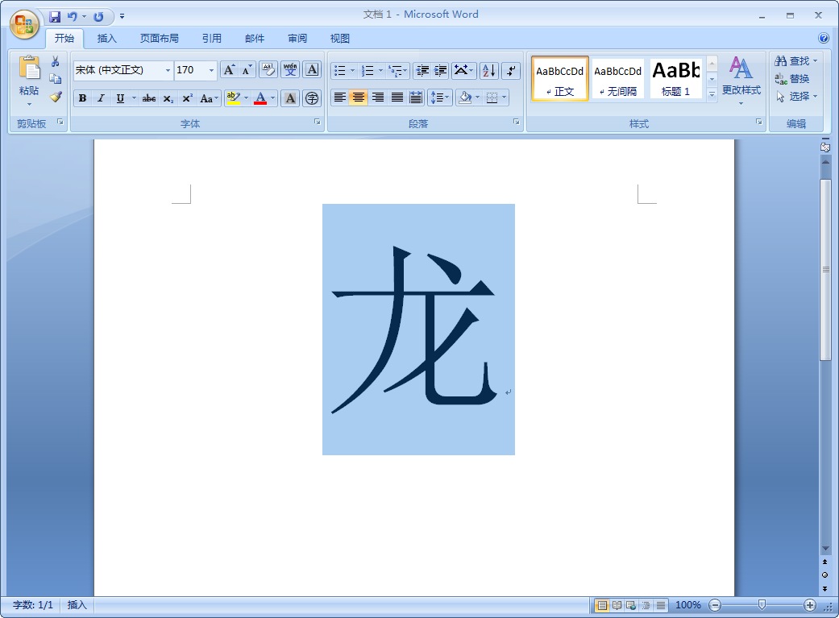Redo the repeated action icon
The height and width of the screenshot is (618, 839).
[98, 17]
